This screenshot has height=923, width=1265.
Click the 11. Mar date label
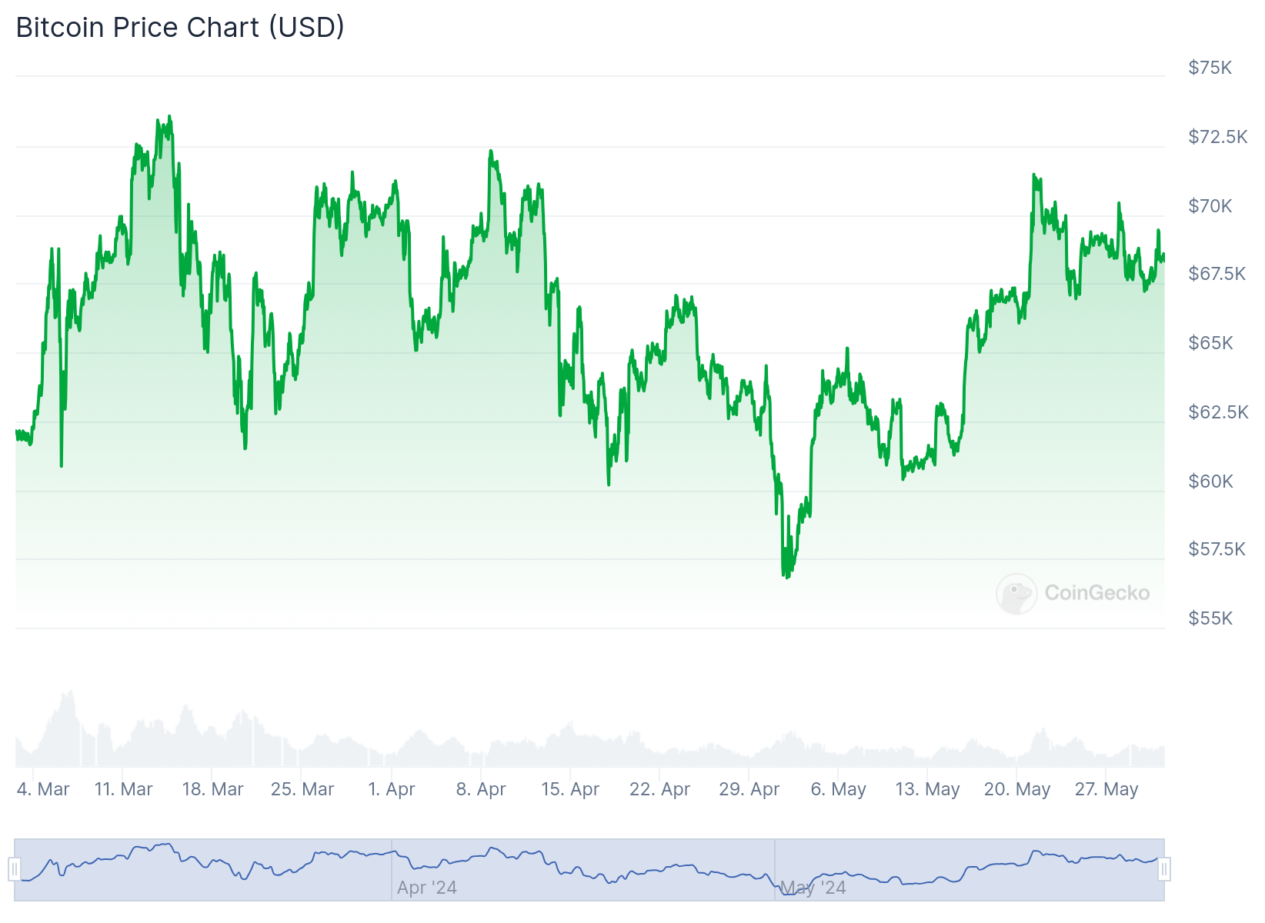point(123,789)
